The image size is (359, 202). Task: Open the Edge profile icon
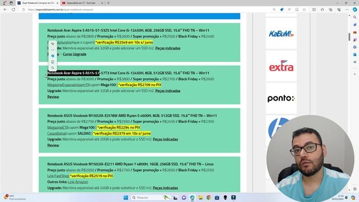click(4, 3)
